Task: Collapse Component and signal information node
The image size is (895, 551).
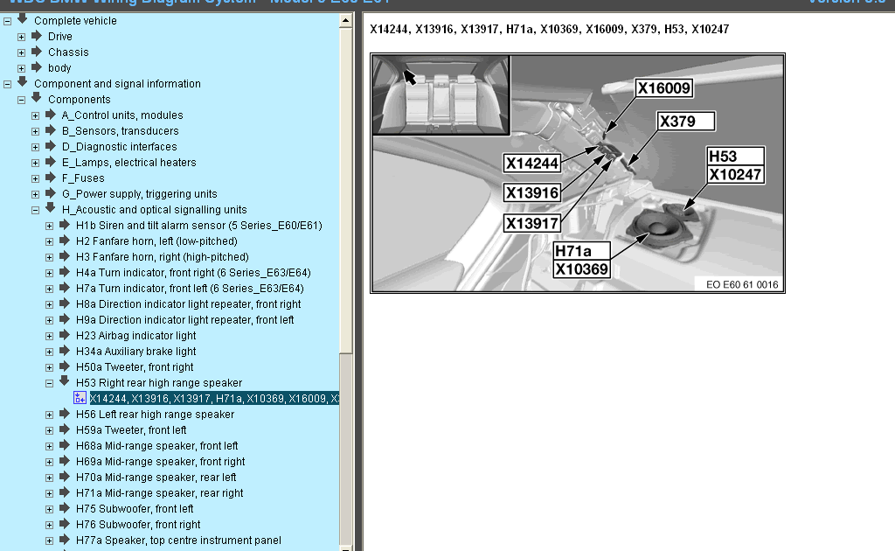Action: (x=7, y=84)
